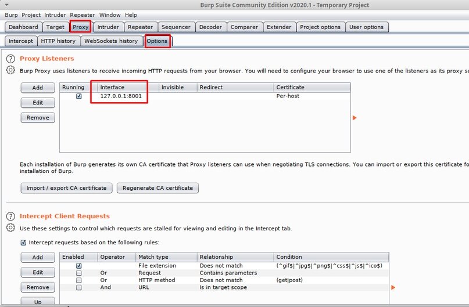469x307 pixels.
Task: Open Proxy Listeners help question-mark icon
Action: point(10,59)
